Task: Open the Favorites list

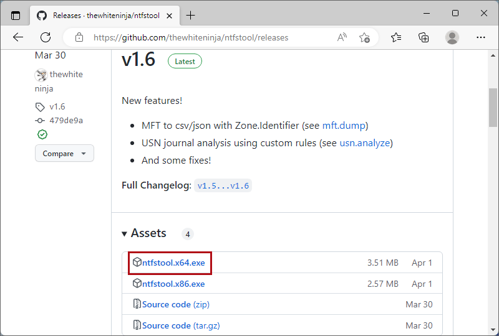Action: [x=396, y=37]
